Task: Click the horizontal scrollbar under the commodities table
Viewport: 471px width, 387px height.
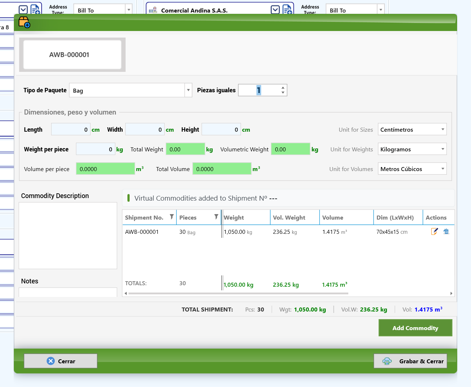Action: (x=238, y=293)
